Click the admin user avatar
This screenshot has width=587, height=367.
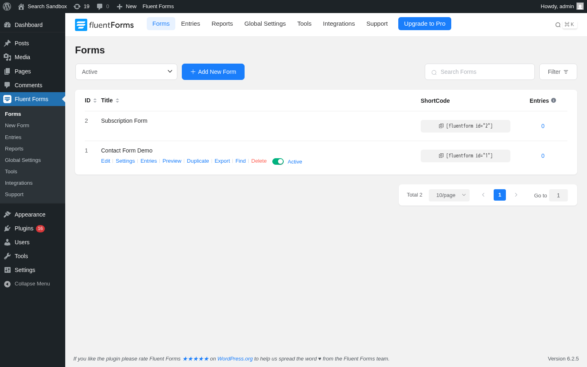pos(580,6)
